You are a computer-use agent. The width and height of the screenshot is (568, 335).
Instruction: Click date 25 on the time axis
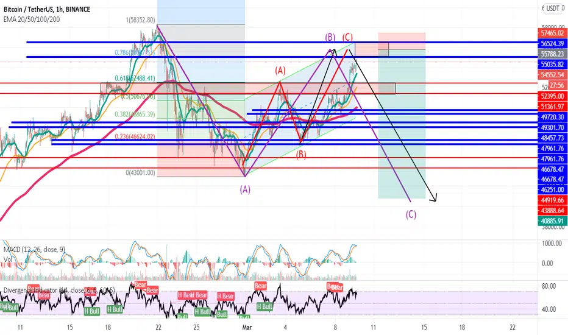(x=196, y=328)
